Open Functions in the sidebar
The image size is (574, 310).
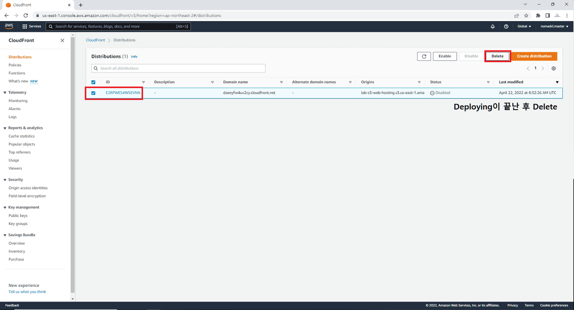click(17, 73)
